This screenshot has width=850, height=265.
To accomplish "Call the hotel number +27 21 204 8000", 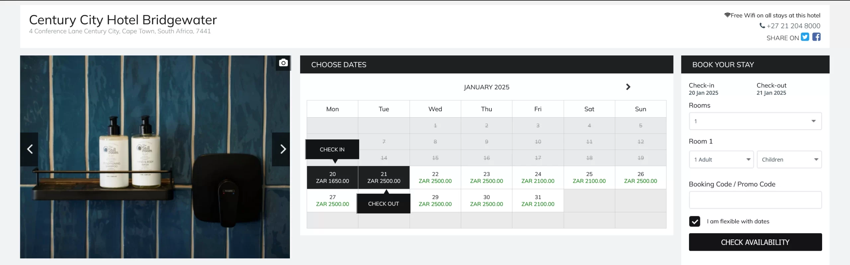I will click(793, 26).
